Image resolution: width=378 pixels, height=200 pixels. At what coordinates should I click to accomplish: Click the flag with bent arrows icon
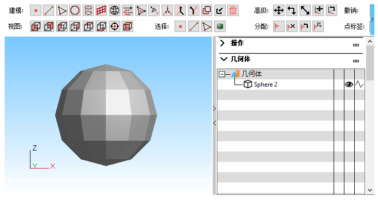pyautogui.click(x=305, y=26)
